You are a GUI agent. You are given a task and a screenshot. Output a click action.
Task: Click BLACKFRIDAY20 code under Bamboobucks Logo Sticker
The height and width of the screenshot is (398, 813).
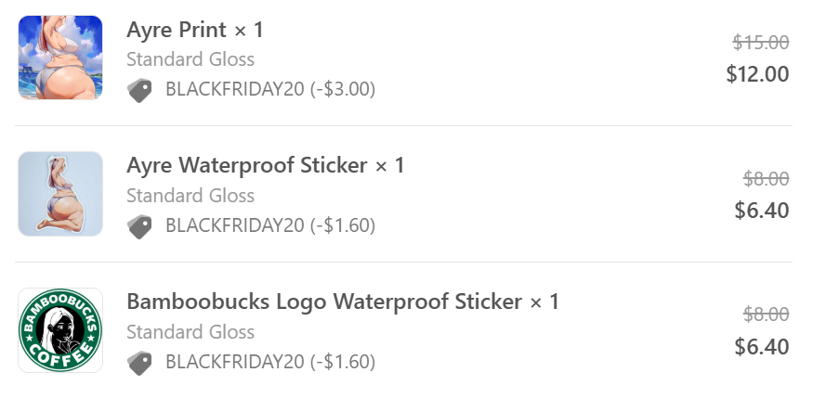tap(269, 363)
